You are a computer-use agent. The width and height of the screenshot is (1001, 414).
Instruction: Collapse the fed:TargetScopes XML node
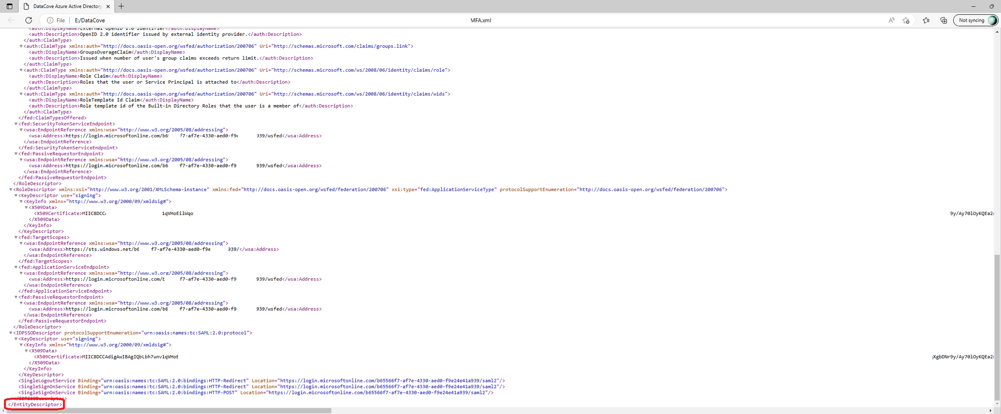(16, 237)
